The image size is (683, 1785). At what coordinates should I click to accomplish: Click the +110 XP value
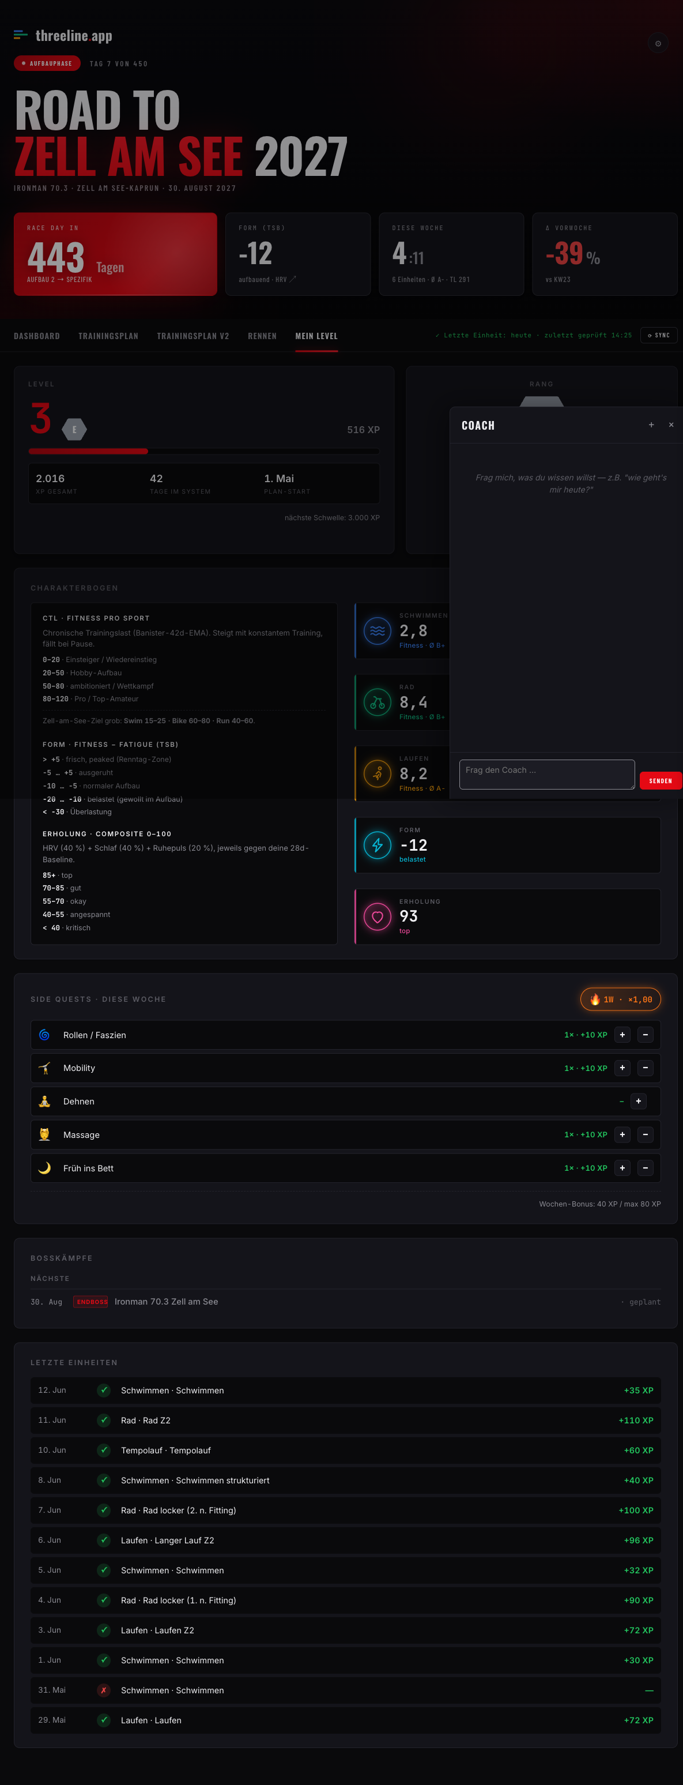(x=636, y=1420)
